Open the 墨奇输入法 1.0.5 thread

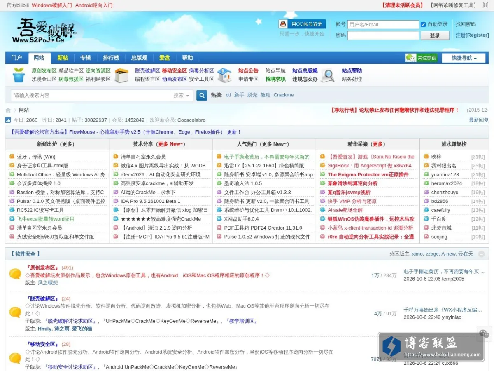click(x=243, y=183)
